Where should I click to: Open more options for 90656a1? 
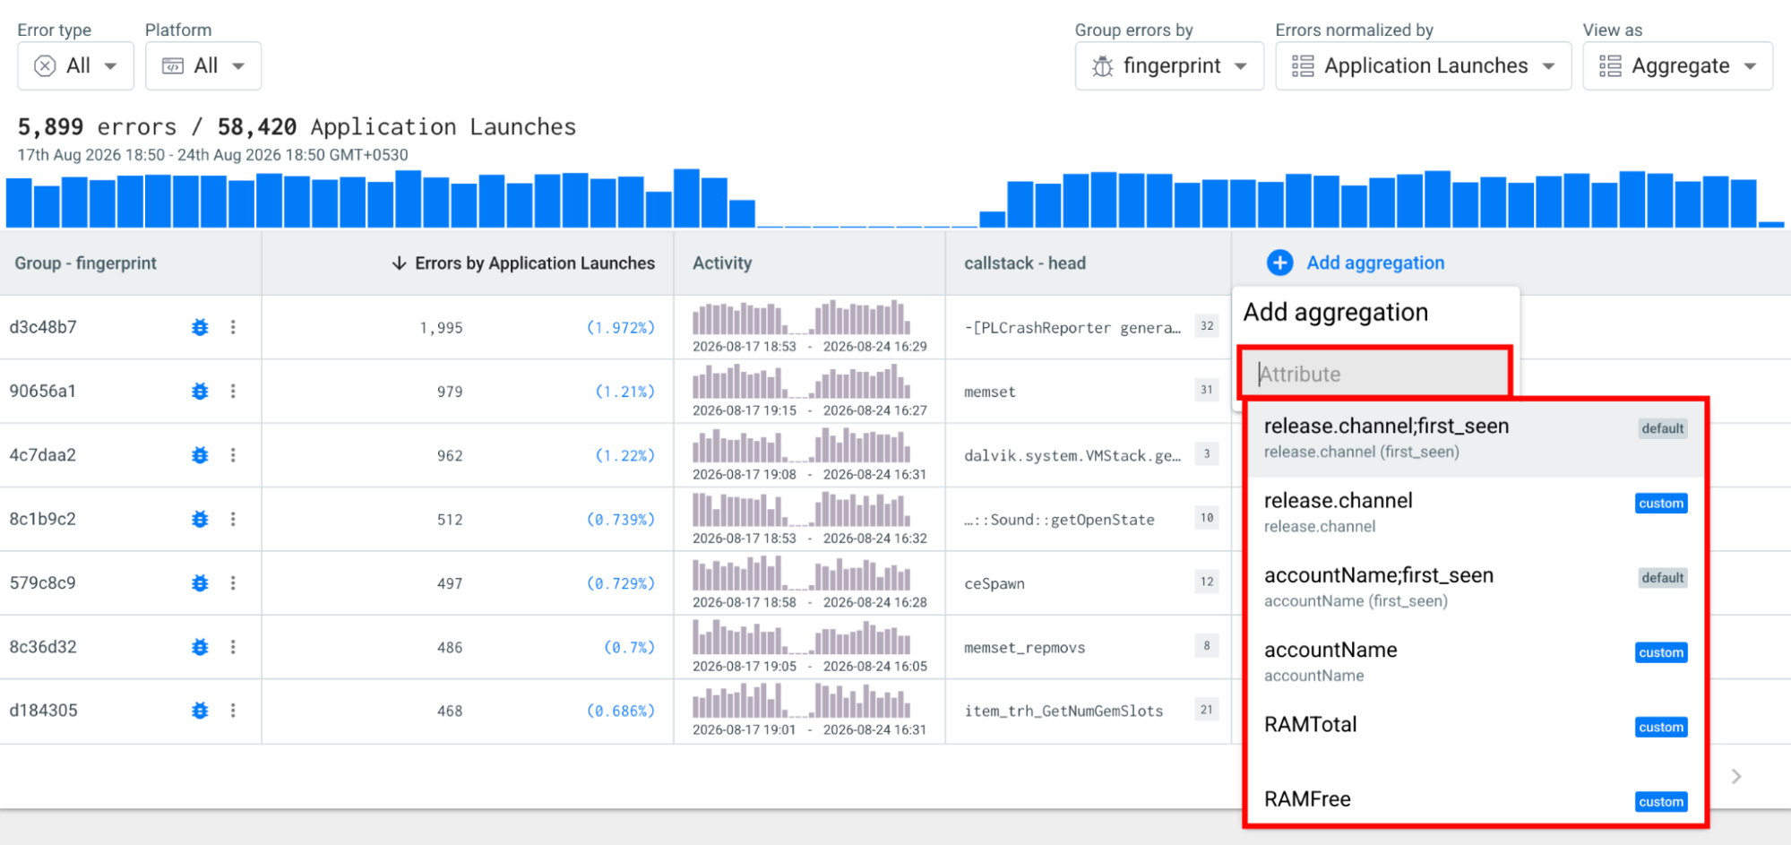pyautogui.click(x=233, y=391)
